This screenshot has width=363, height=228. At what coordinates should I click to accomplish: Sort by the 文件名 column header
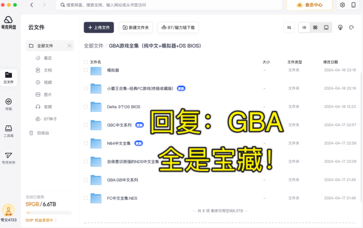(x=95, y=62)
